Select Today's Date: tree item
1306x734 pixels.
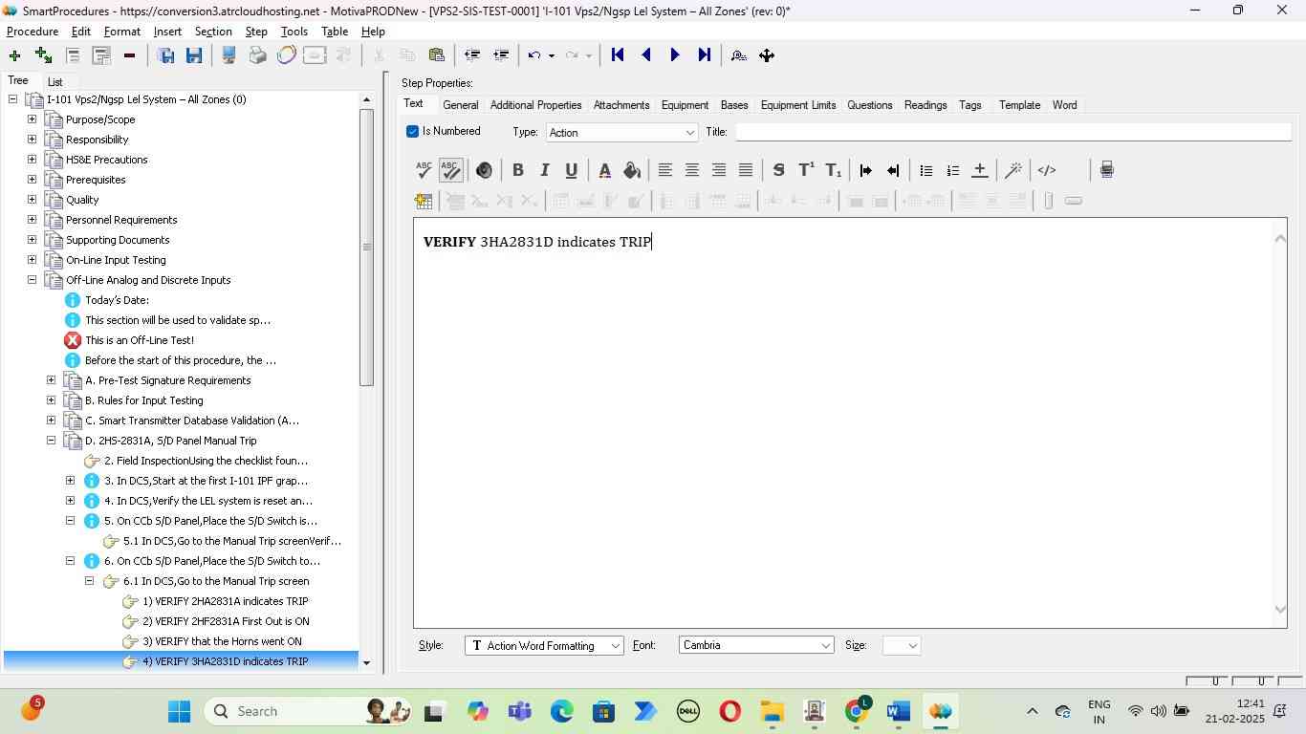point(117,300)
